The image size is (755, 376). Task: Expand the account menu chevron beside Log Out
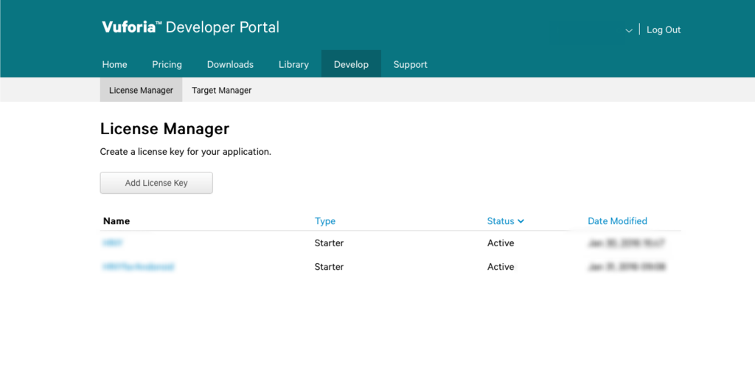tap(629, 30)
